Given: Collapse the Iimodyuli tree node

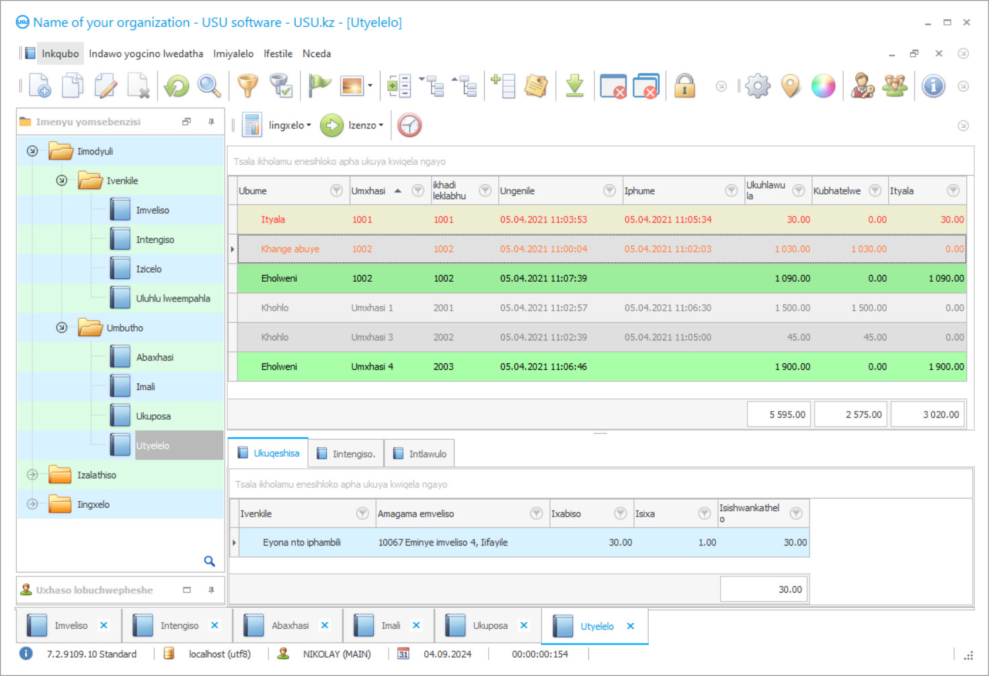Looking at the screenshot, I should coord(32,151).
